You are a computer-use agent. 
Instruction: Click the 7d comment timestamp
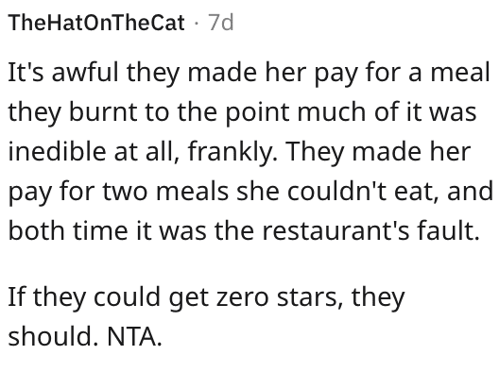(221, 23)
